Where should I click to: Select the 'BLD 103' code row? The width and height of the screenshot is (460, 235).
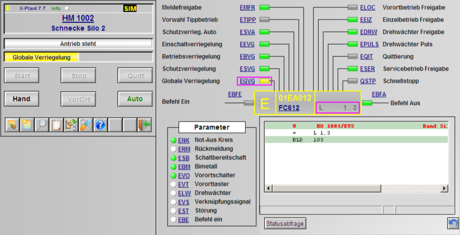[x=356, y=140]
